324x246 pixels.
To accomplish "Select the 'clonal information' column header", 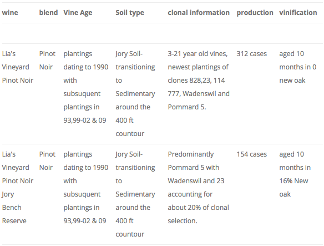I will click(x=199, y=13).
